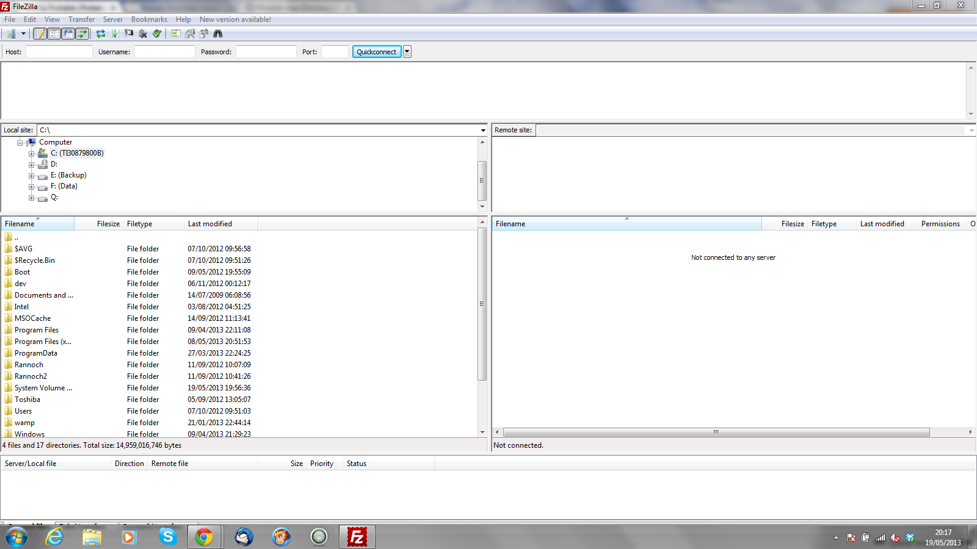Toggle processing of the transfer queue
The width and height of the screenshot is (977, 549).
click(115, 34)
